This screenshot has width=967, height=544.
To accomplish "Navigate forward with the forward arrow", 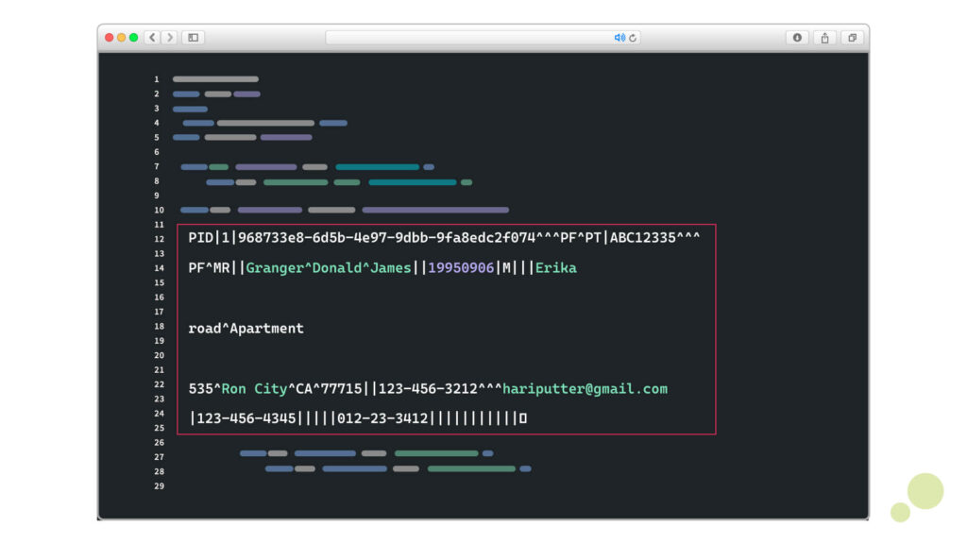I will tap(170, 38).
